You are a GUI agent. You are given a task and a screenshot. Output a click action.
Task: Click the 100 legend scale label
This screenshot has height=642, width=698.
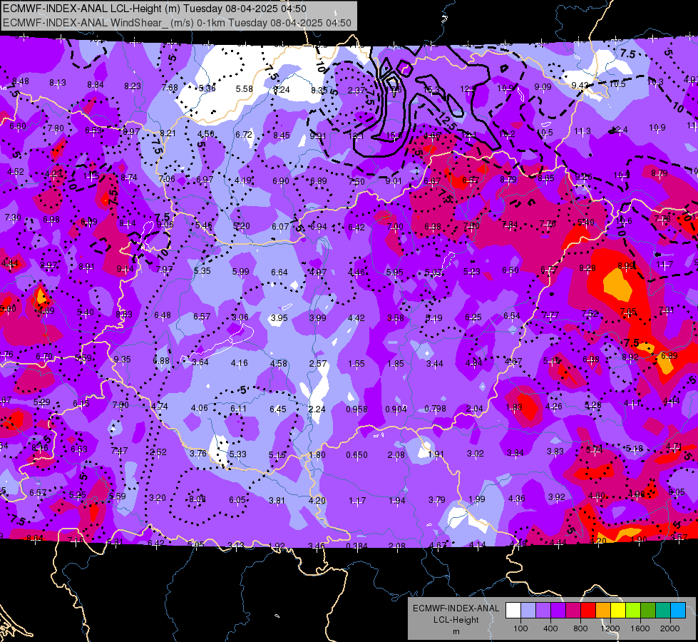tap(520, 628)
